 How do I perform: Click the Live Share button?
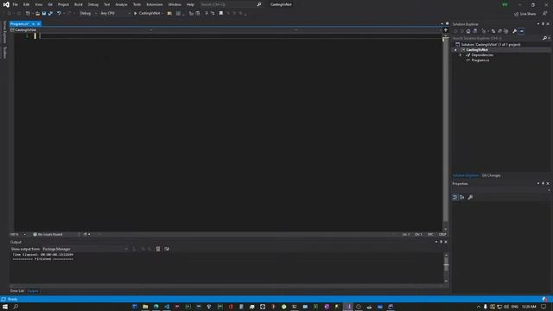(525, 14)
